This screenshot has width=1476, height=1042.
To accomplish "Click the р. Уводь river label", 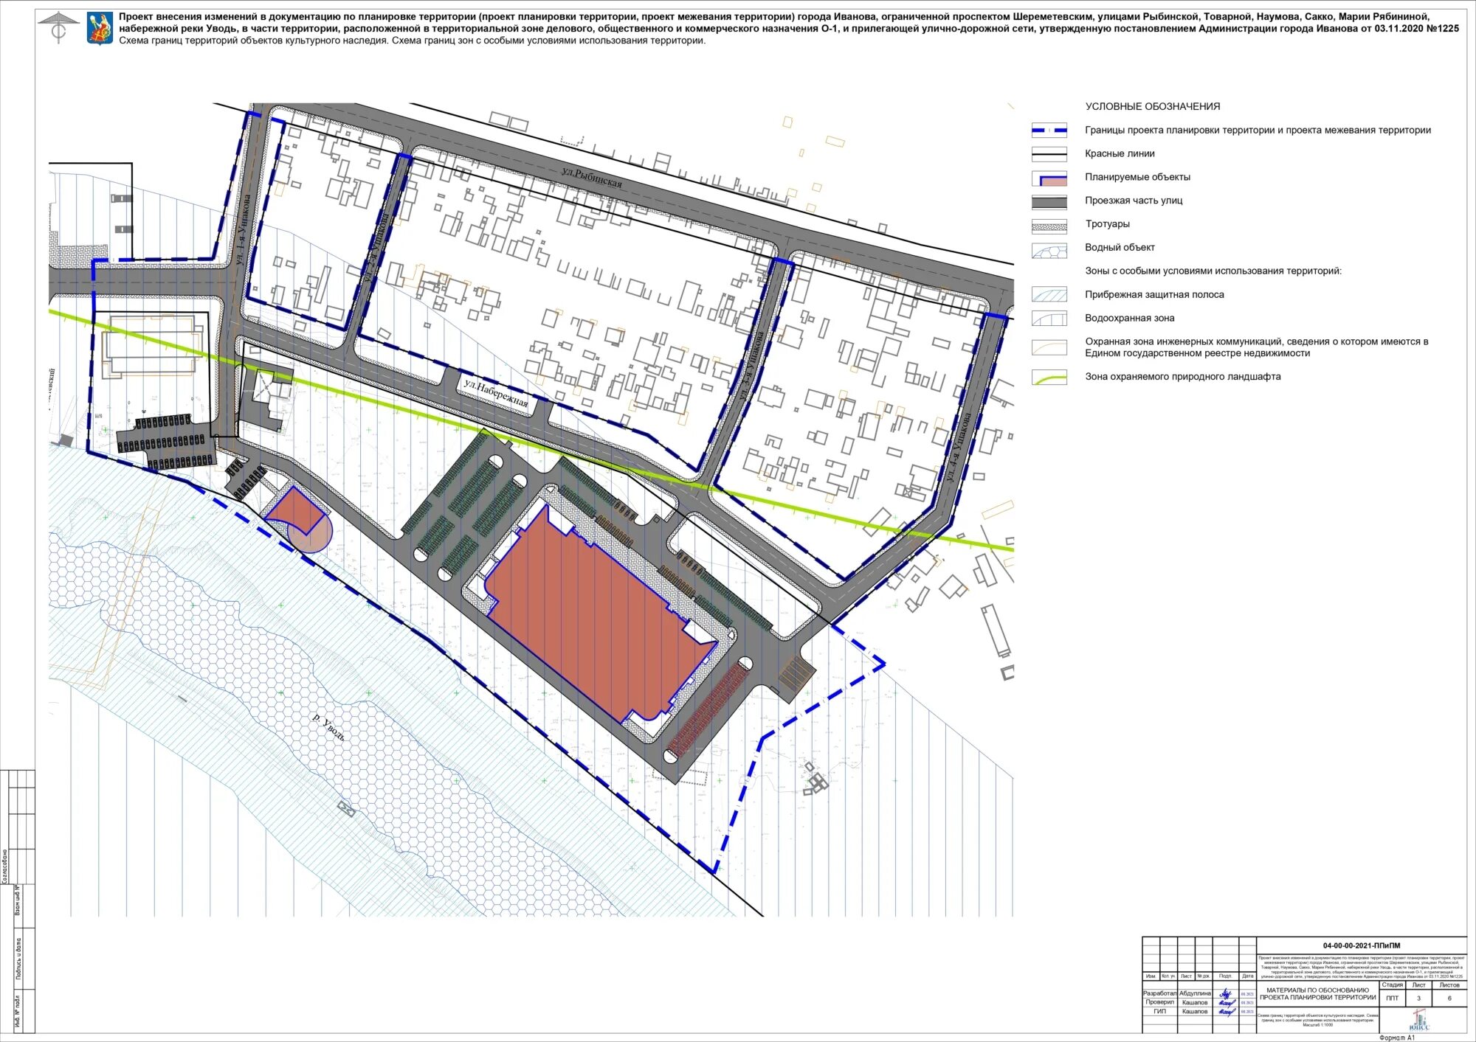I will 329,726.
